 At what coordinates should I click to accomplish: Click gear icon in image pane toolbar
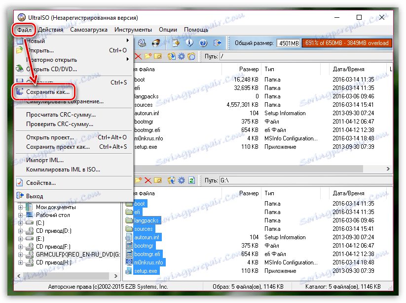(x=181, y=56)
